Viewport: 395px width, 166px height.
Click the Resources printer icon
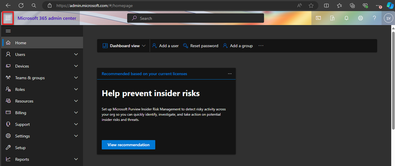pyautogui.click(x=8, y=101)
